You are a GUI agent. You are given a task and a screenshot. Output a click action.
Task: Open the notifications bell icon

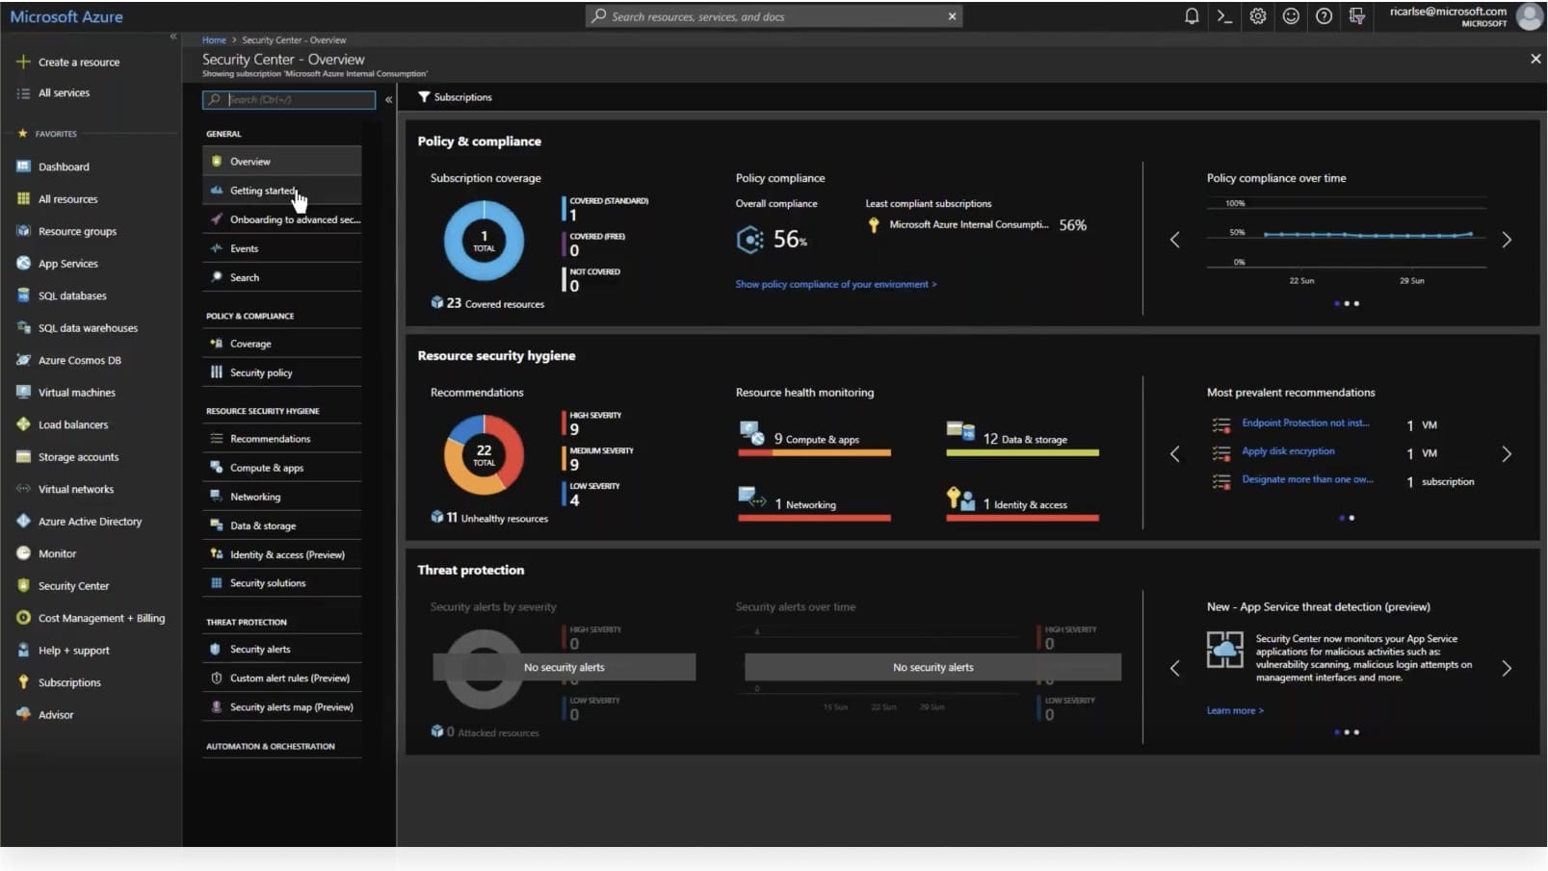click(x=1192, y=16)
